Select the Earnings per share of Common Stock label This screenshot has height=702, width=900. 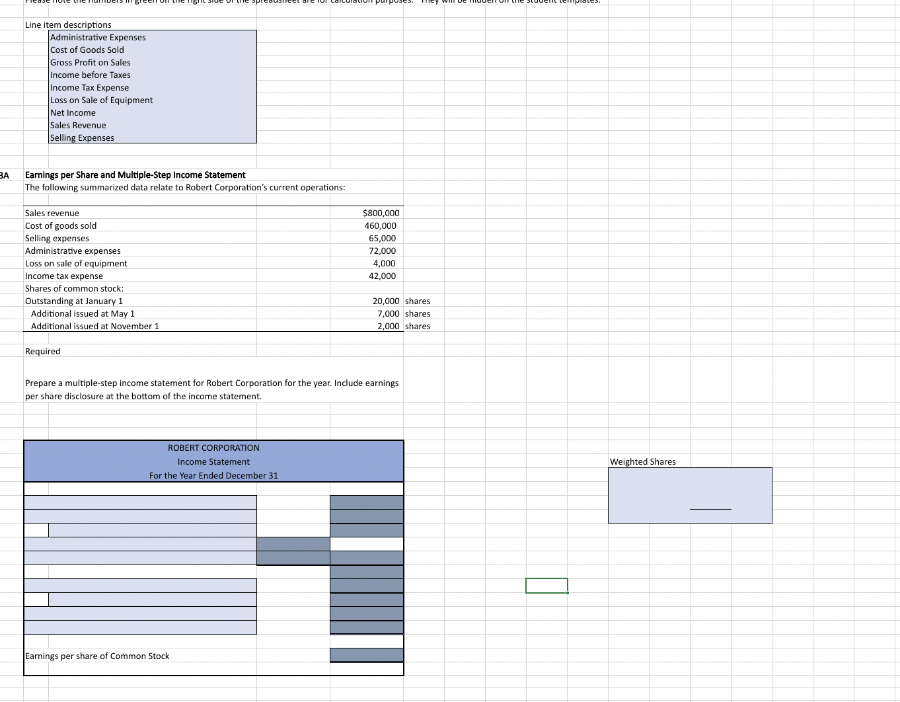(96, 656)
